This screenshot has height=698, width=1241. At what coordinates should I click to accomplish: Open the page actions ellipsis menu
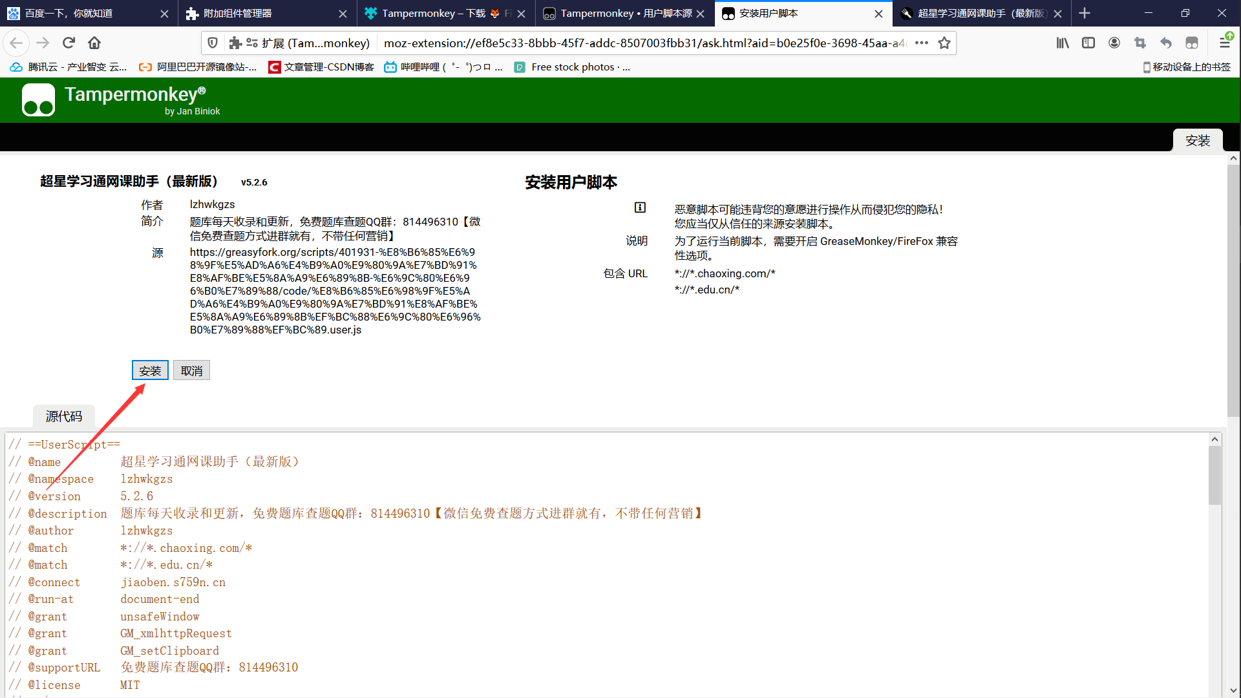coord(922,43)
